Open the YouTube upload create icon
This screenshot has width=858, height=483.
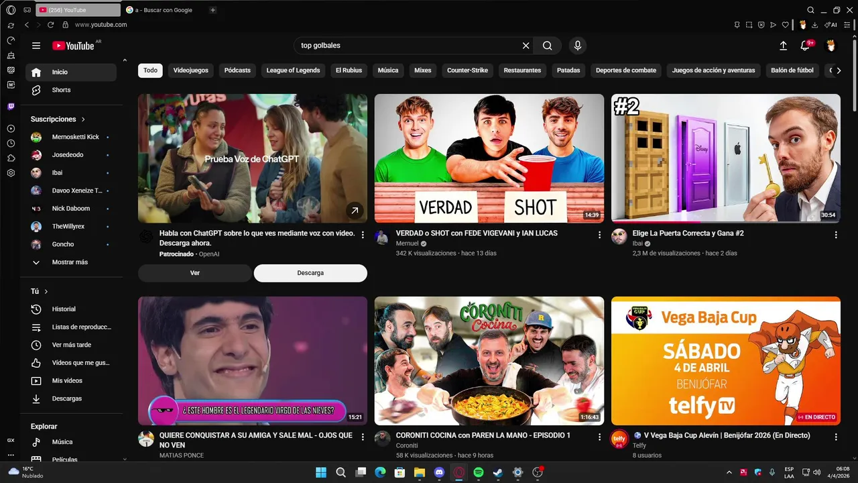(x=783, y=46)
